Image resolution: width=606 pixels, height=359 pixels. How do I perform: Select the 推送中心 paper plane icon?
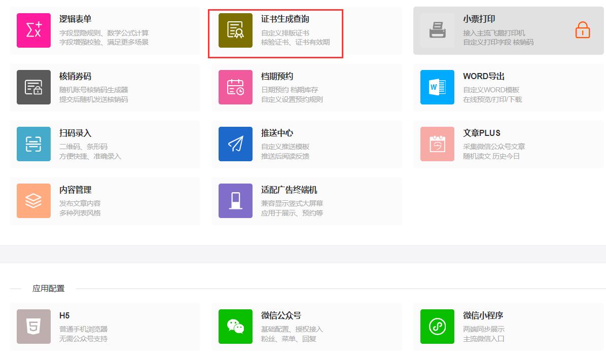click(x=235, y=144)
